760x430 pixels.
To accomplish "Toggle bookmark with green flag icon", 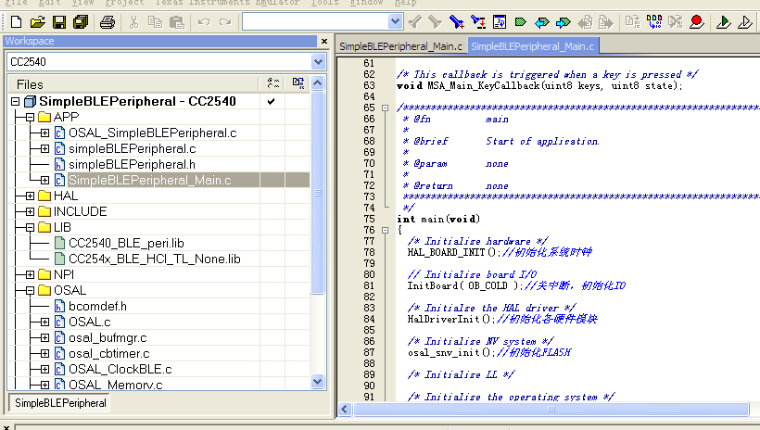I will 521,22.
